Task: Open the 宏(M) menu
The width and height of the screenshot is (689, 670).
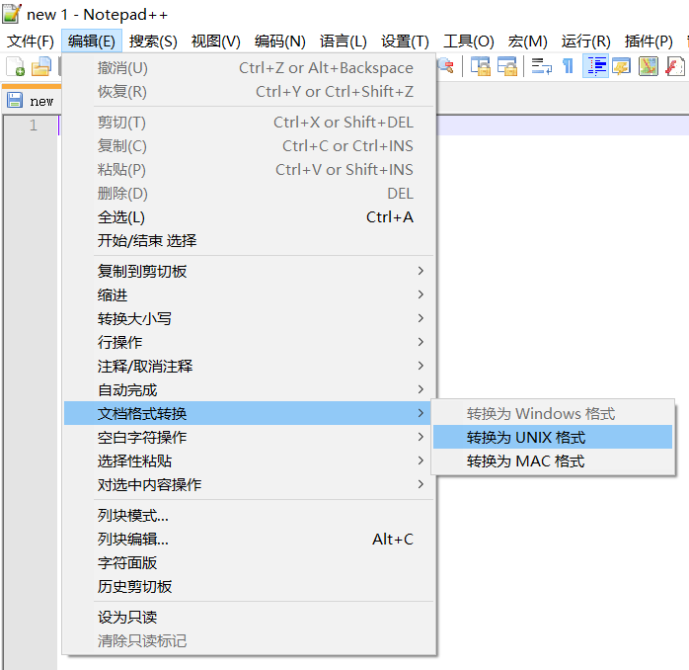Action: pyautogui.click(x=528, y=42)
